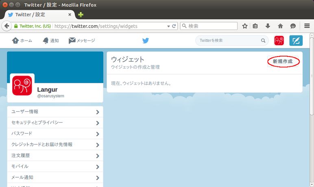Image resolution: width=314 pixels, height=187 pixels.
Task: Open メール通知 settings
Action: 55,177
